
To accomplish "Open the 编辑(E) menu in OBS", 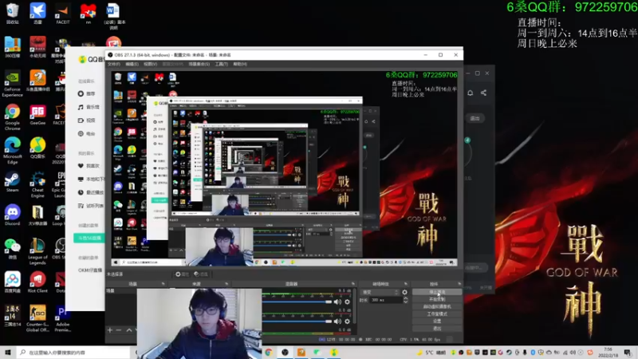I will 132,64.
